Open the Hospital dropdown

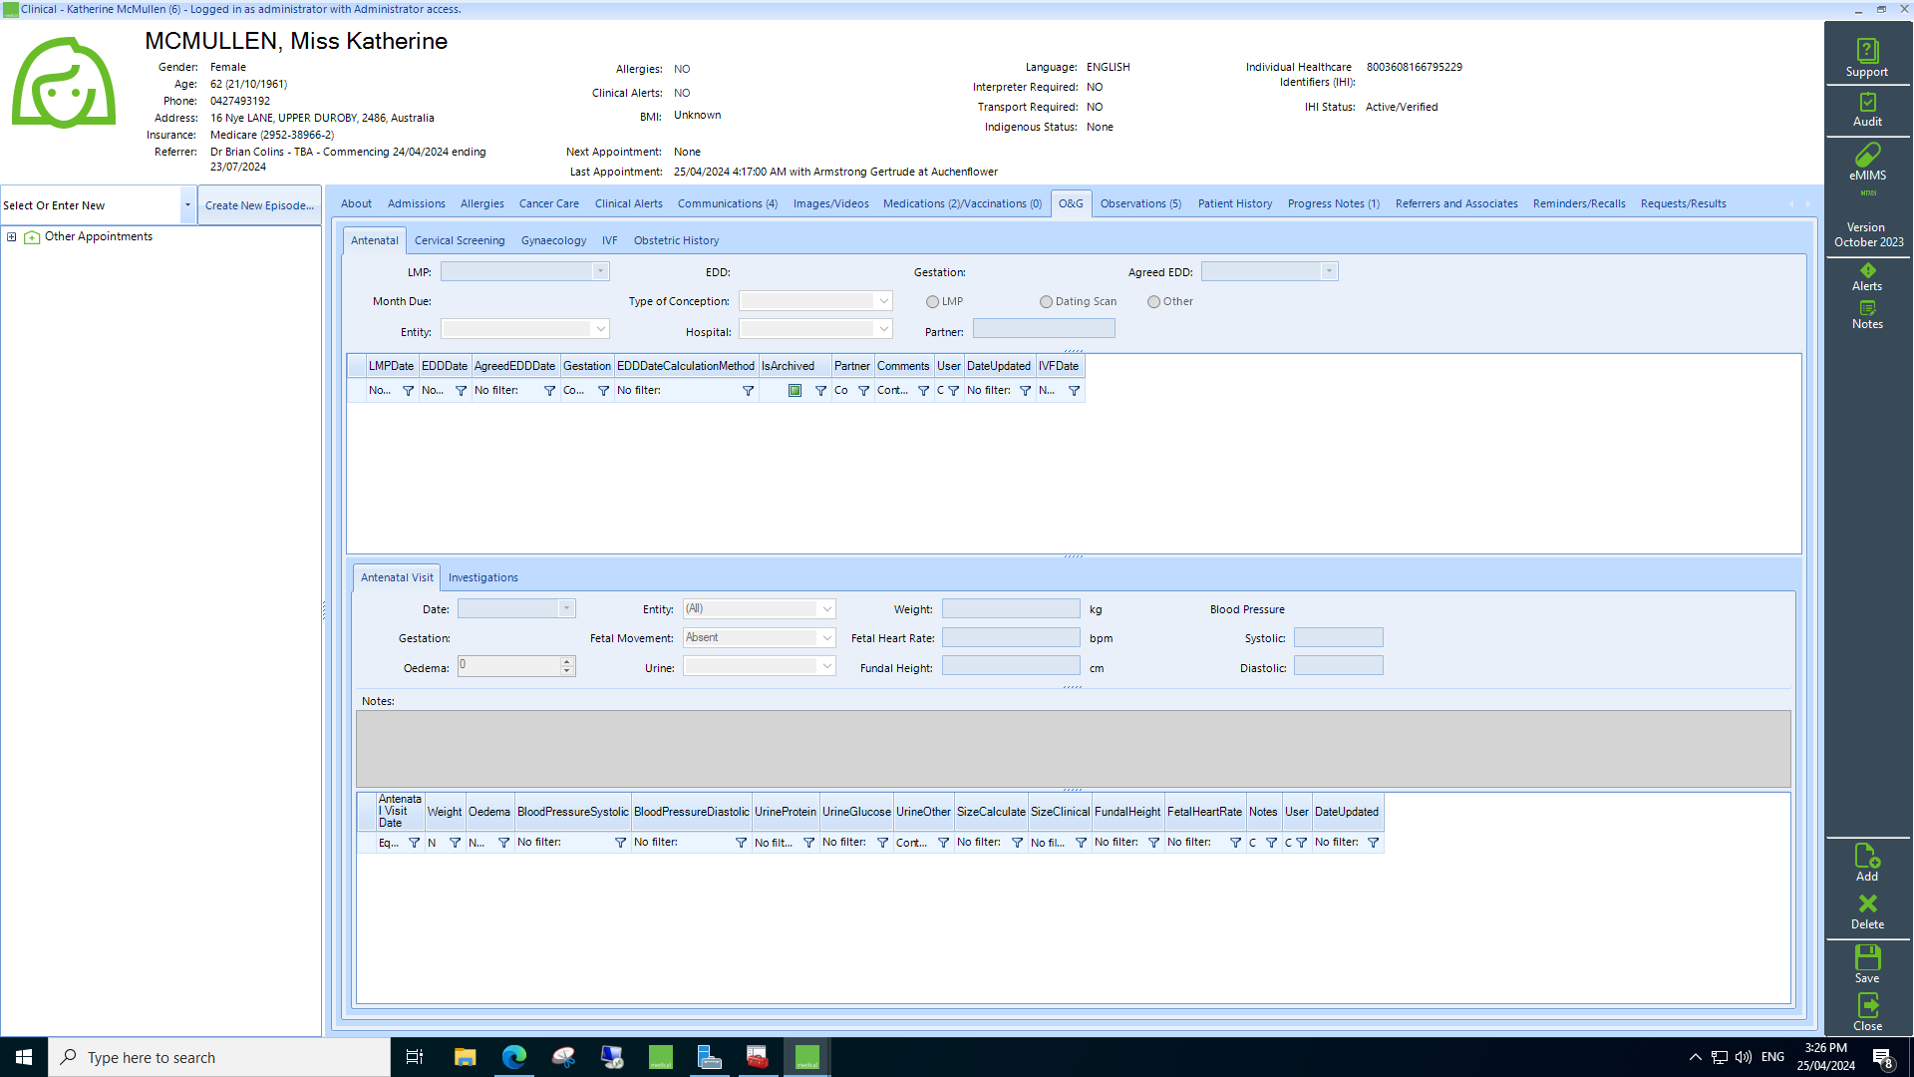click(883, 329)
